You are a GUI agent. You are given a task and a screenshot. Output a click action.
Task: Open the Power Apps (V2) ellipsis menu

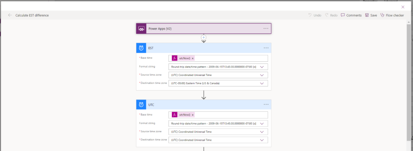tap(266, 29)
